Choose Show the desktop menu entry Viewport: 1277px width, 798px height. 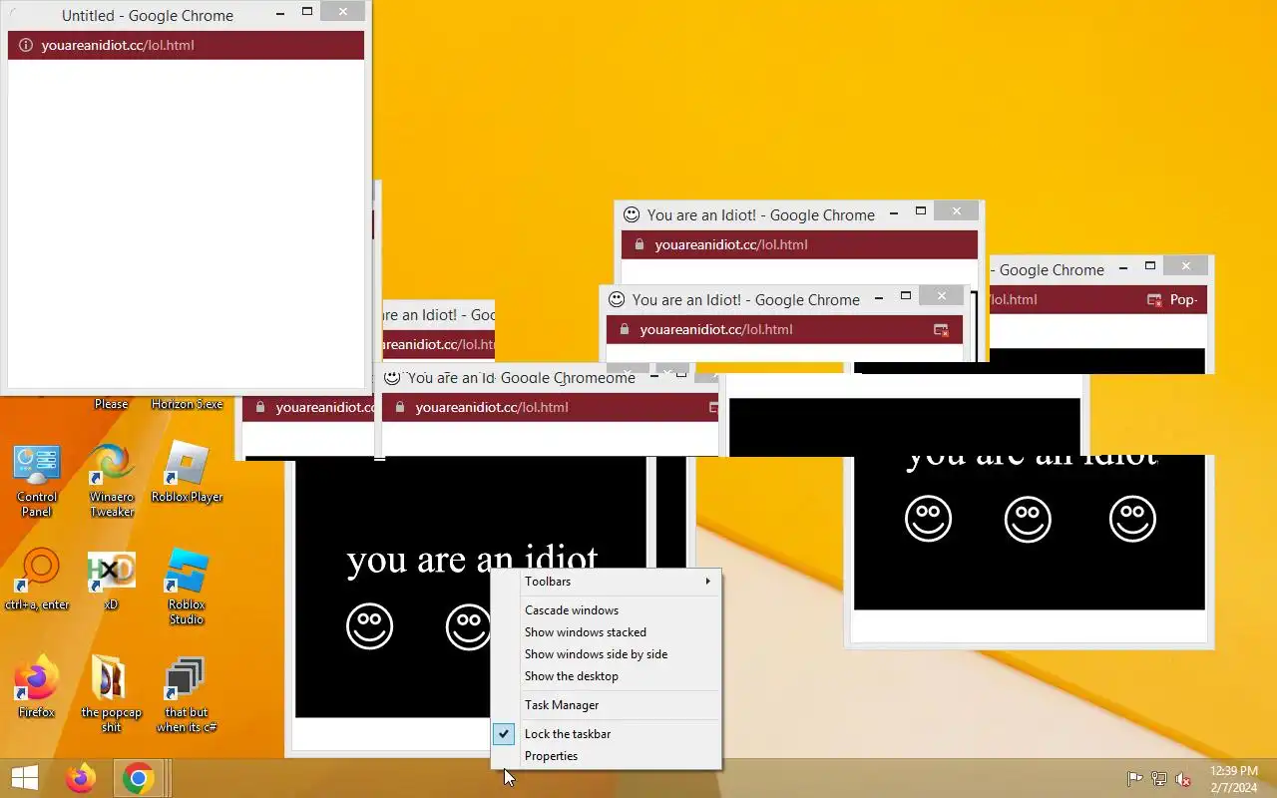coord(607,676)
